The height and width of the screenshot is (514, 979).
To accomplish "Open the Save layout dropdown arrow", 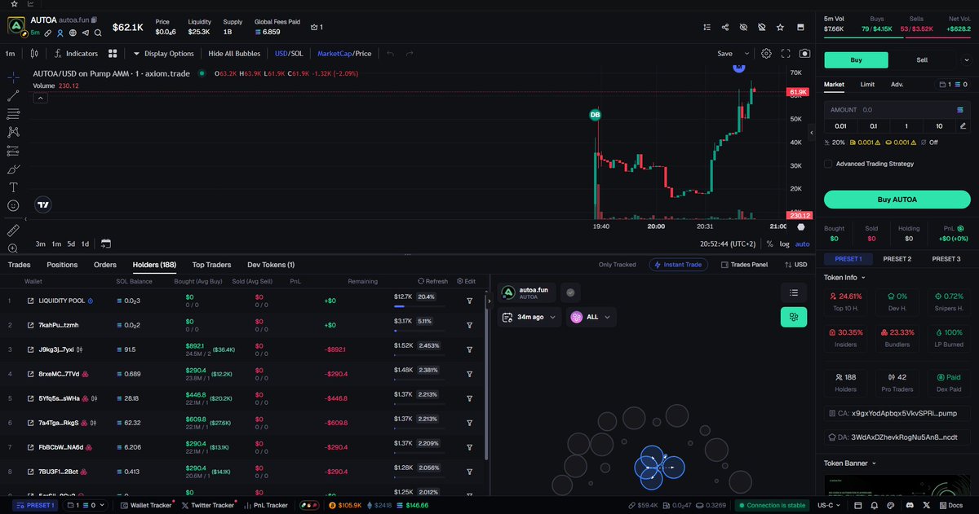I will pos(746,53).
